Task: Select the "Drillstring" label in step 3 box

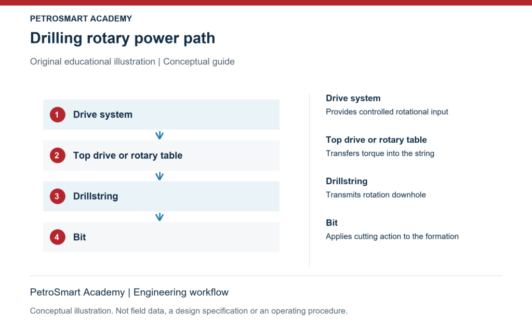Action: coord(96,196)
